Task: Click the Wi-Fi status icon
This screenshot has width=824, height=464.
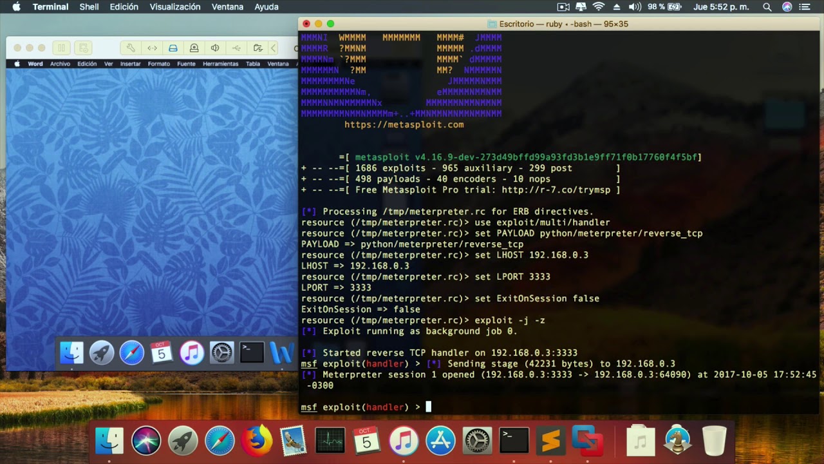Action: coord(599,7)
